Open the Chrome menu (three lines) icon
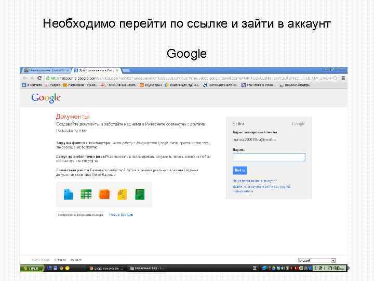Image resolution: width=374 pixels, height=281 pixels. tap(343, 78)
